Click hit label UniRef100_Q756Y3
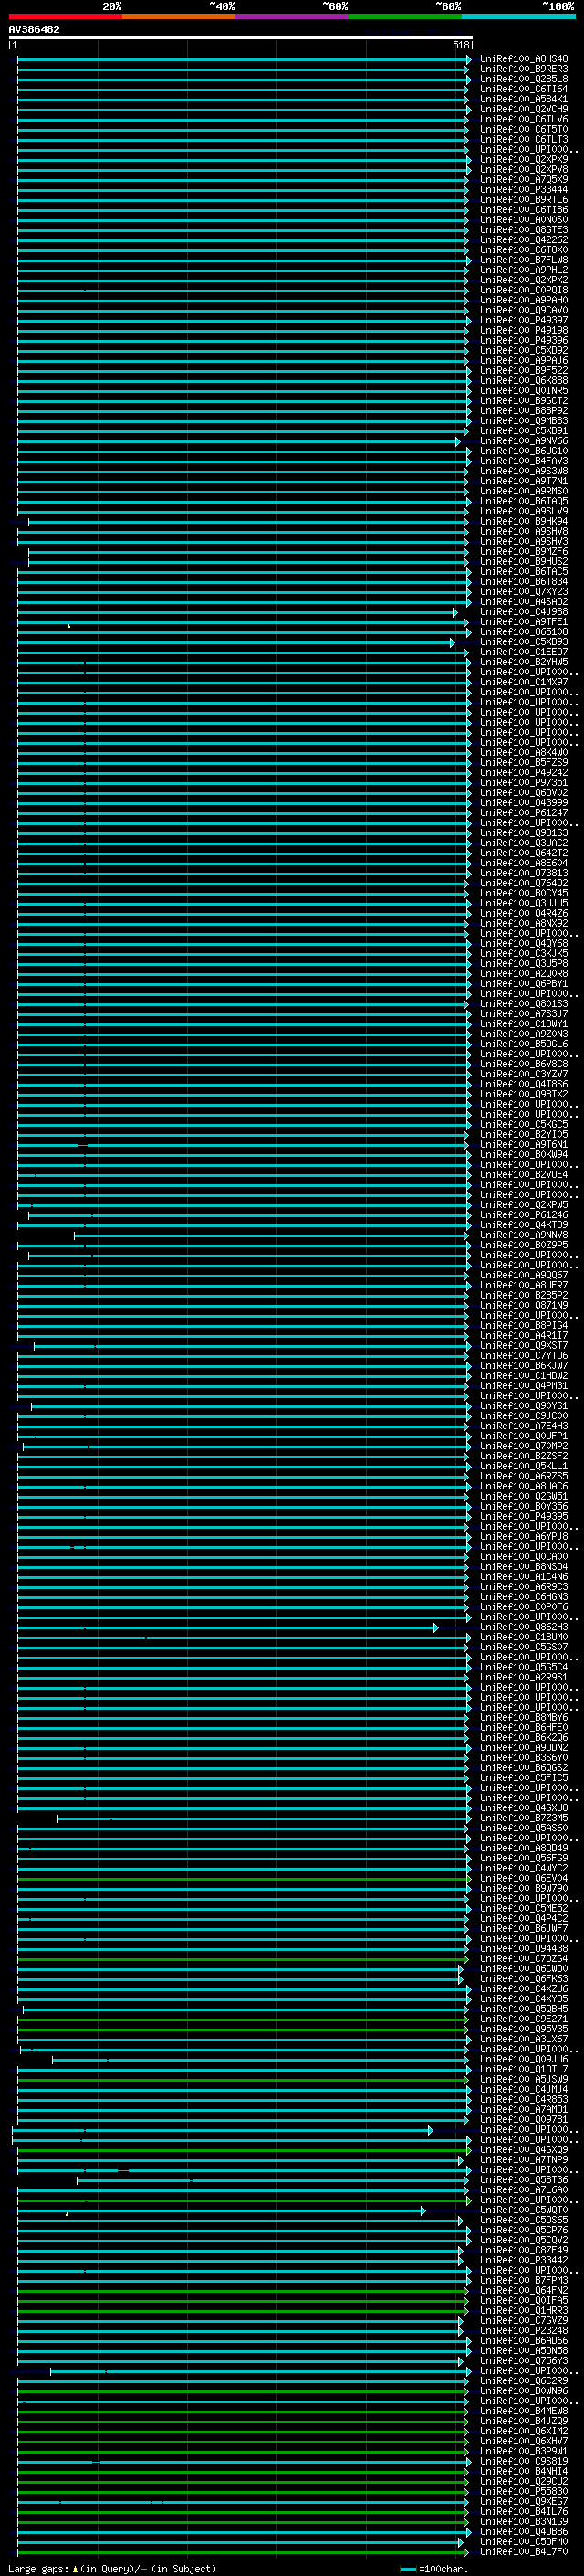 523,2361
